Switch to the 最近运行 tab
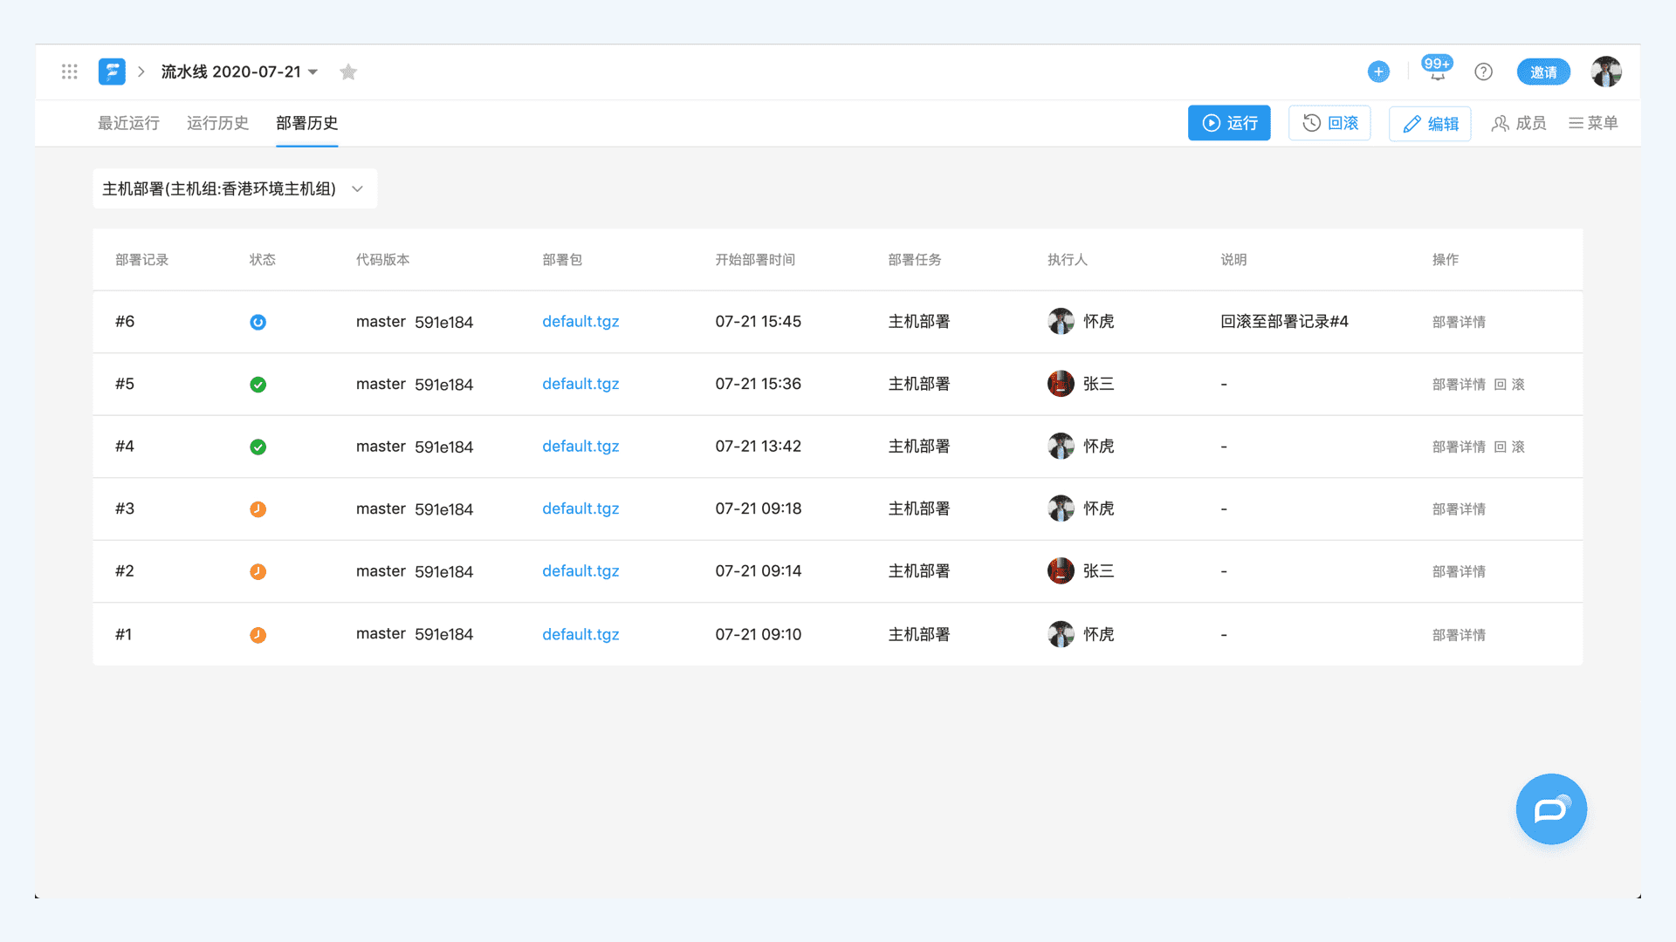This screenshot has width=1676, height=942. (128, 123)
